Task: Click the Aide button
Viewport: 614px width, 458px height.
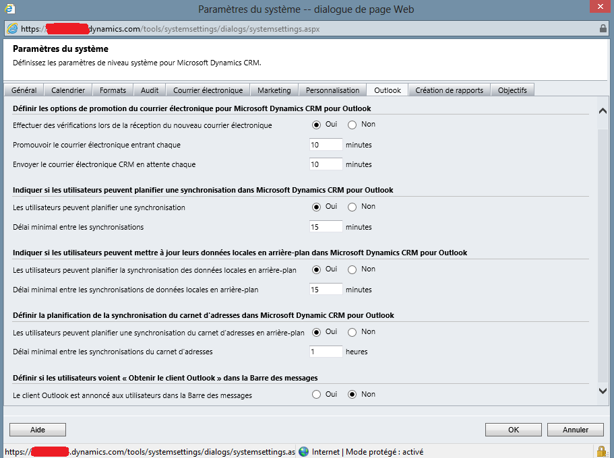Action: (38, 430)
